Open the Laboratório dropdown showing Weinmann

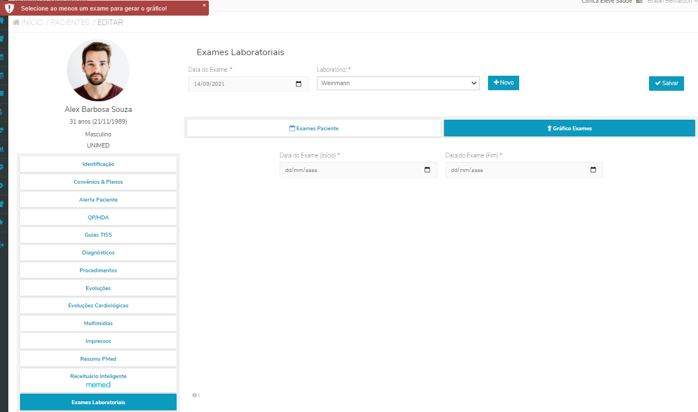(x=398, y=83)
